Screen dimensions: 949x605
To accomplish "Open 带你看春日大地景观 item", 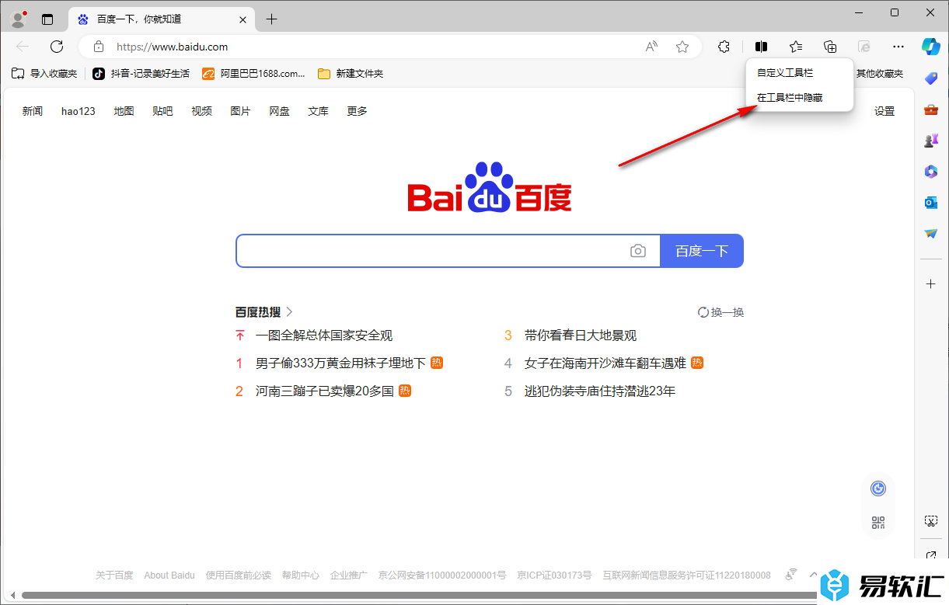I will pyautogui.click(x=581, y=336).
